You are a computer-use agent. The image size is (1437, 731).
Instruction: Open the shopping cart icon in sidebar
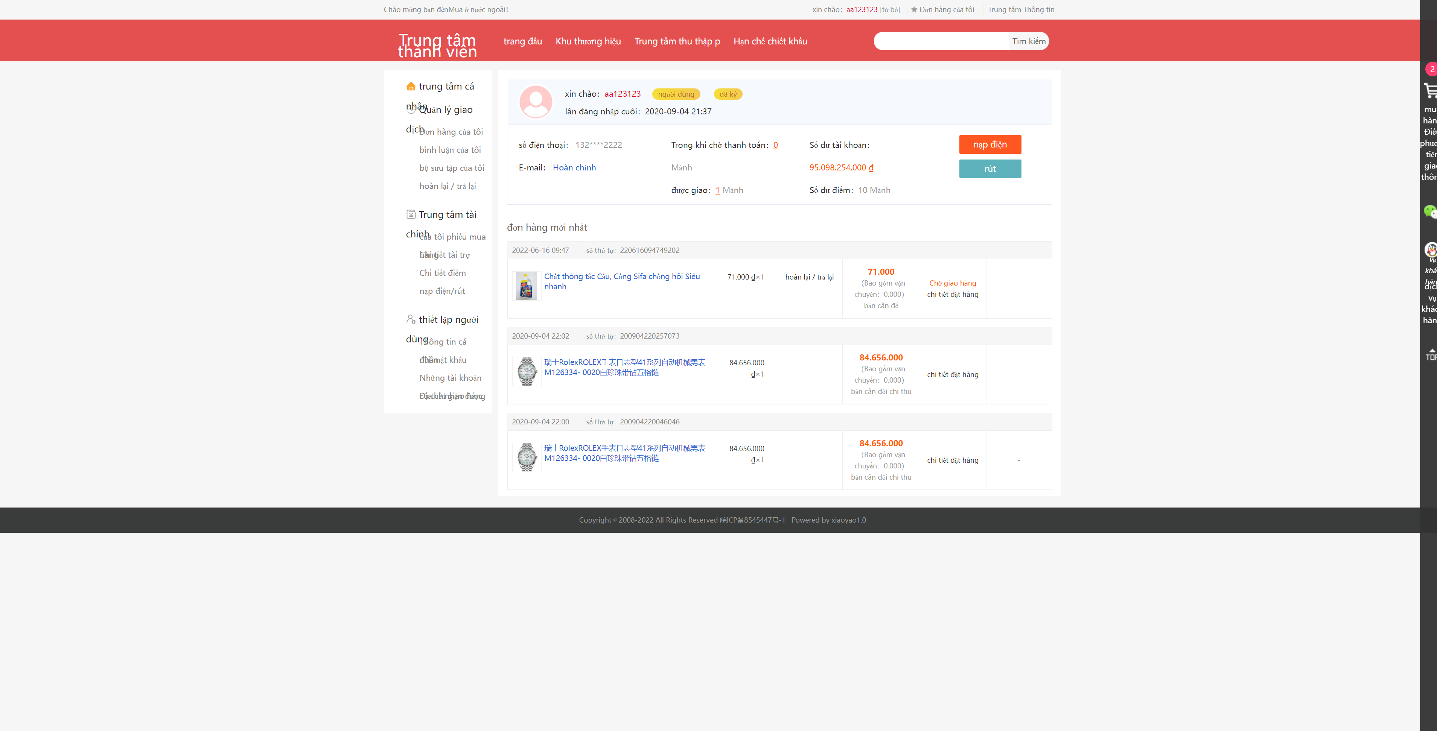coord(1430,90)
